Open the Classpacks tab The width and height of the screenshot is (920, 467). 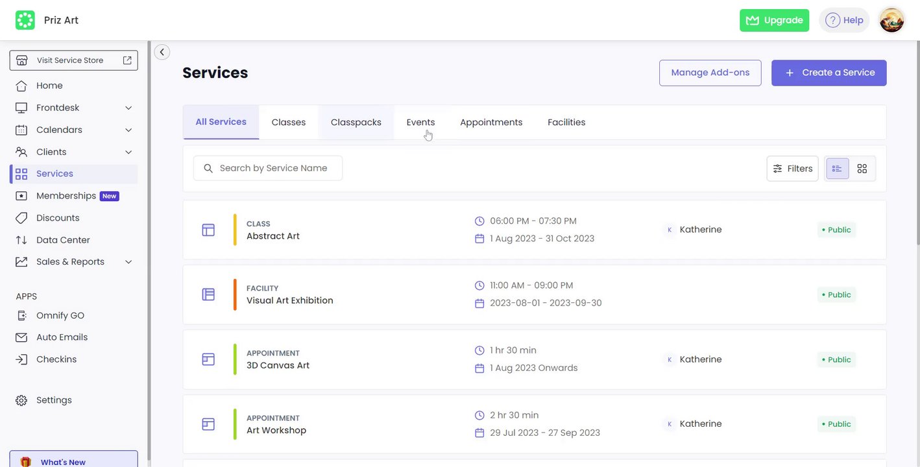pyautogui.click(x=356, y=123)
